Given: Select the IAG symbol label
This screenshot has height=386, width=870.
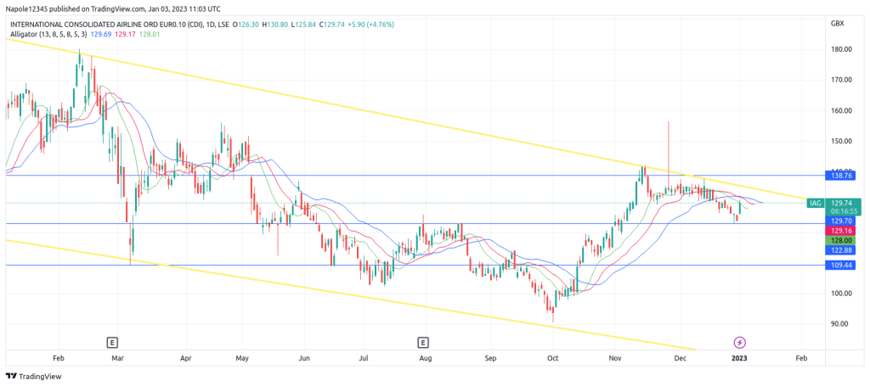Looking at the screenshot, I should [815, 204].
